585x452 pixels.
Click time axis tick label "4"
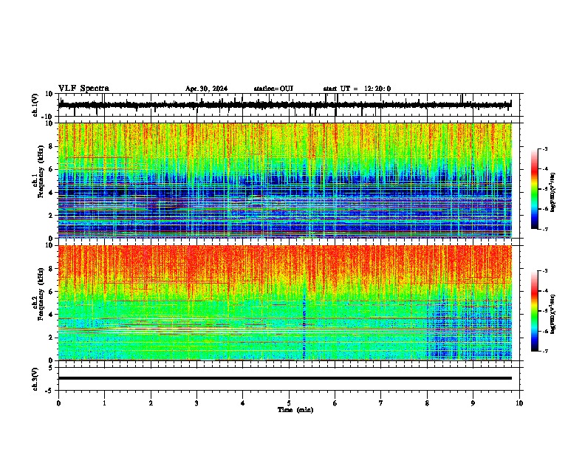[243, 403]
